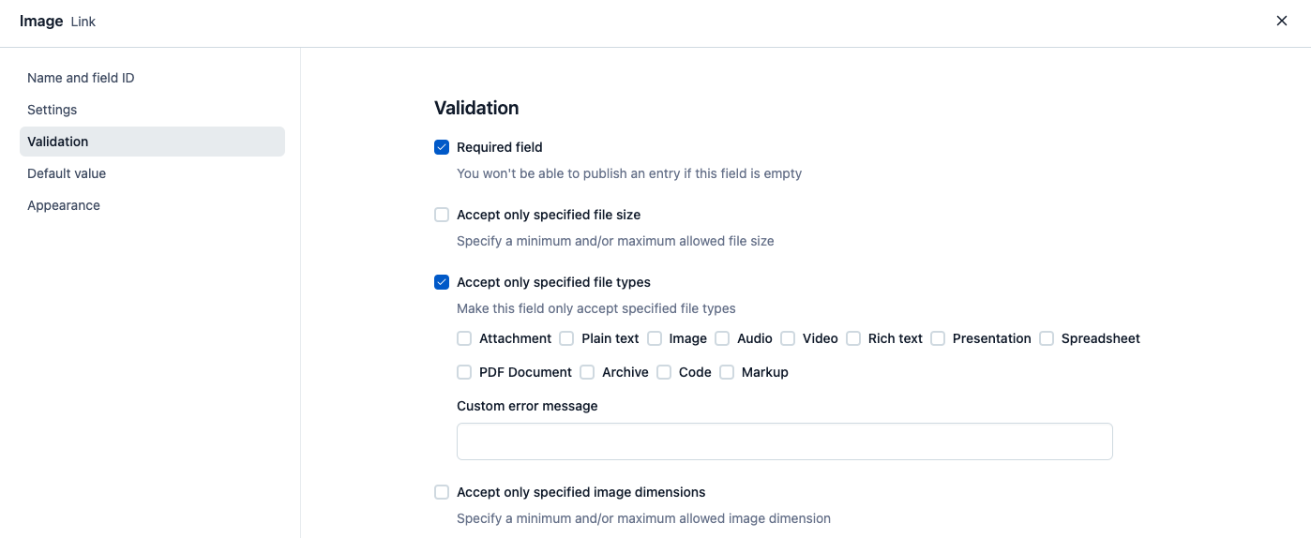The image size is (1311, 538).
Task: Switch to Appearance section
Action: [64, 205]
